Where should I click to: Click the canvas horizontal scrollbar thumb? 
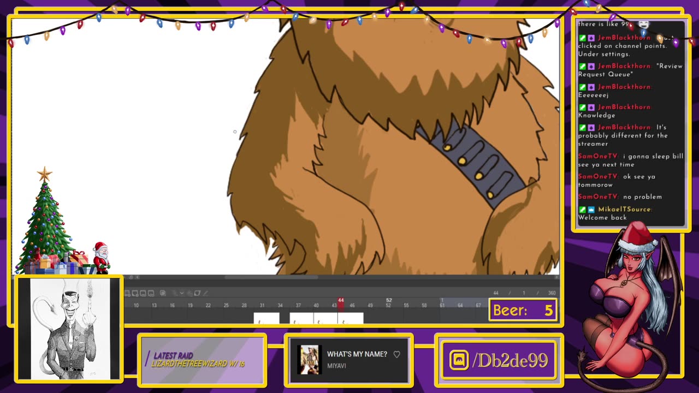point(271,277)
